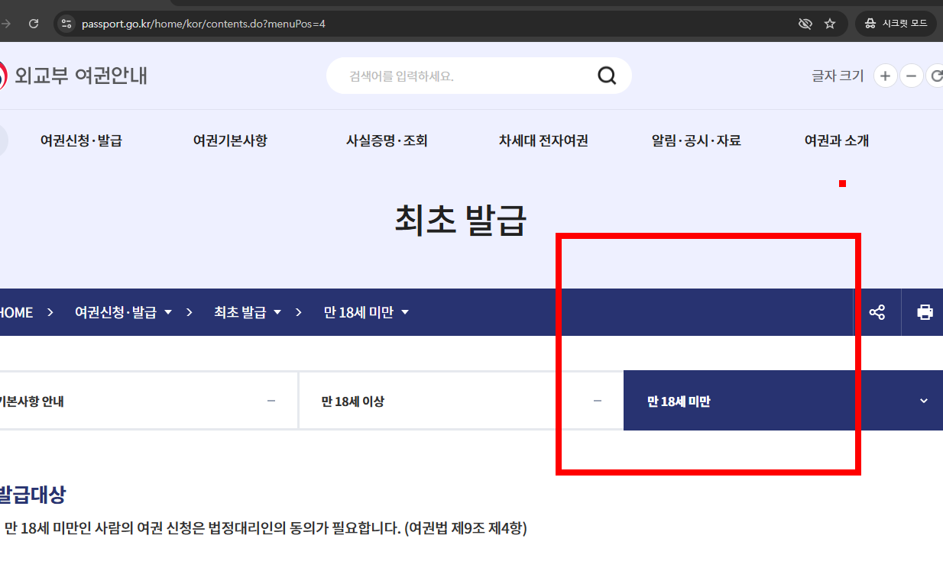The image size is (943, 574).
Task: Click the 시크릿 모드 incognito badge
Action: 895,24
